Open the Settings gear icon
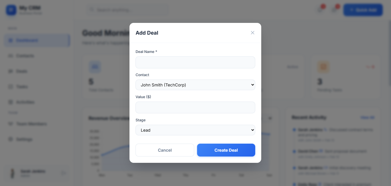Viewport: 391px width, 186px height. [11, 139]
